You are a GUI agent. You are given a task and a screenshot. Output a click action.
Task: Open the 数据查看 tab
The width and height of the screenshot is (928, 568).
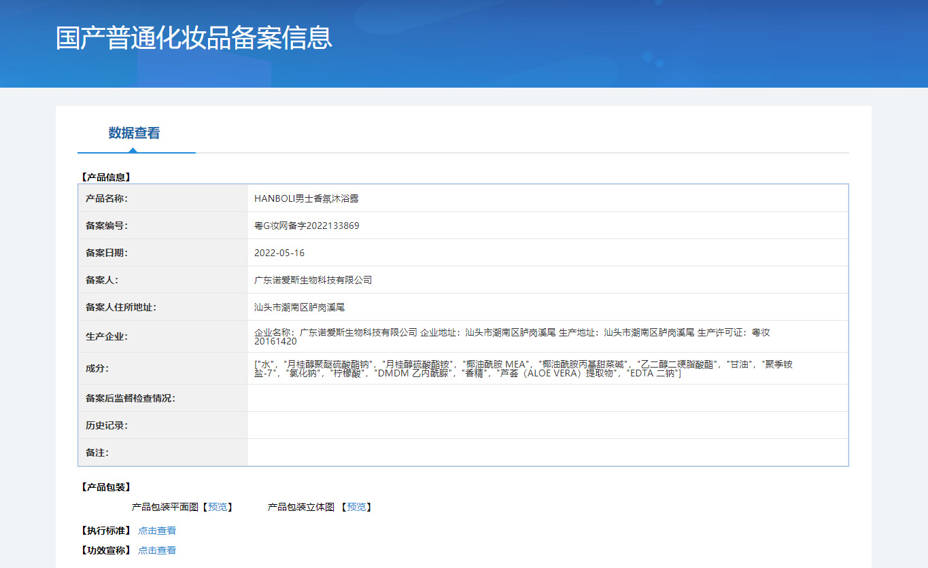(135, 133)
